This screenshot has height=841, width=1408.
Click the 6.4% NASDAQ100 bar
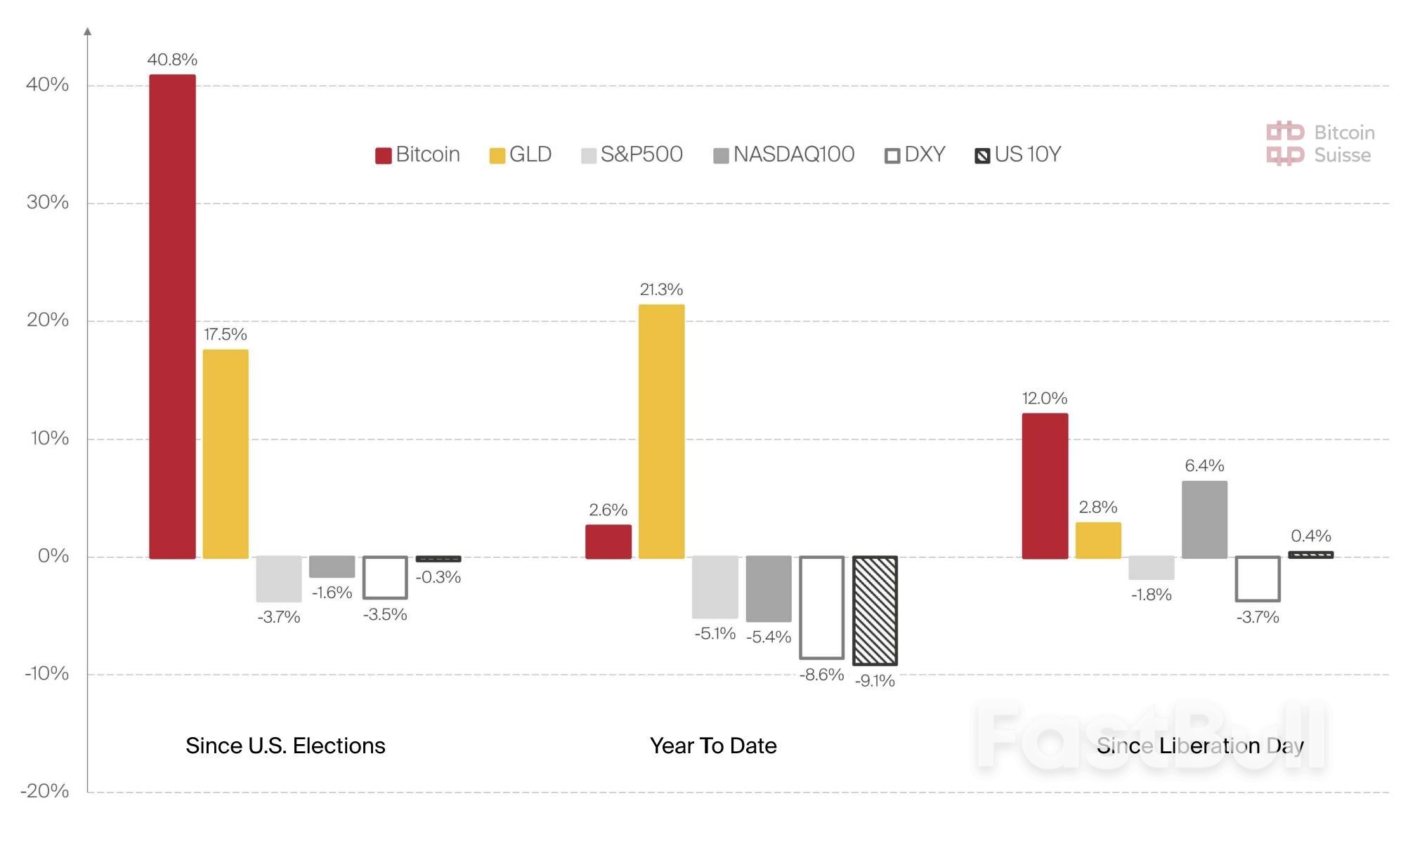click(1204, 519)
